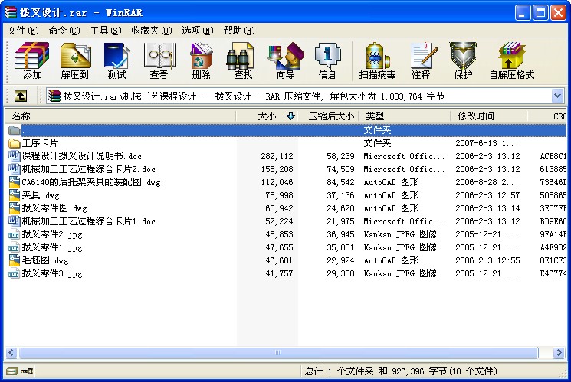Open the 查找 (Find) binoculars tool
The height and width of the screenshot is (382, 571).
point(243,60)
